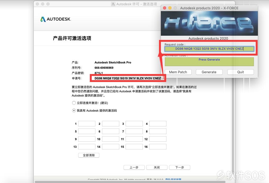Click the product key 871L1
Screen dimensions: 269x183
99,73
